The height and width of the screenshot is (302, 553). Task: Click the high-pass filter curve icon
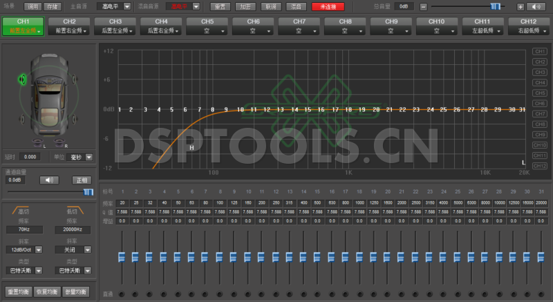point(24,209)
